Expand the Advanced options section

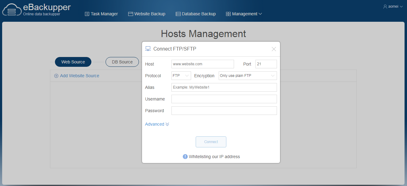157,124
